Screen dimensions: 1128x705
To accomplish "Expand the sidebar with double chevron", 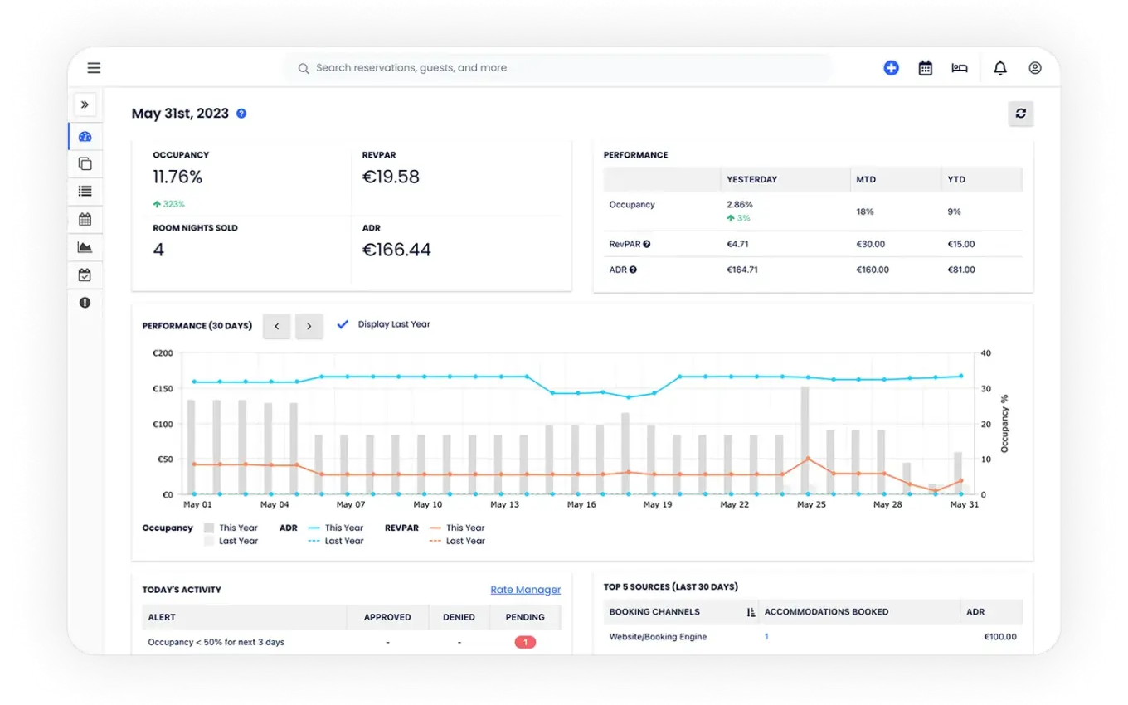I will [x=85, y=105].
